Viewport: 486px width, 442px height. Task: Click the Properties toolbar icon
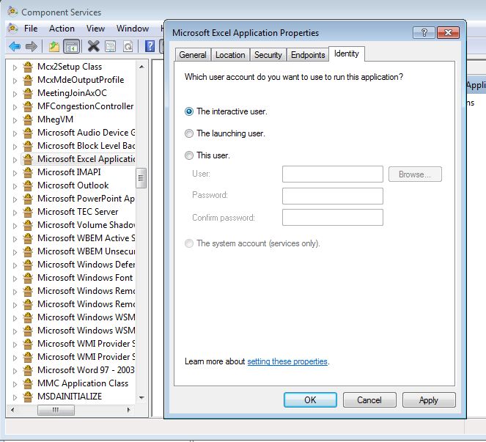coord(111,47)
